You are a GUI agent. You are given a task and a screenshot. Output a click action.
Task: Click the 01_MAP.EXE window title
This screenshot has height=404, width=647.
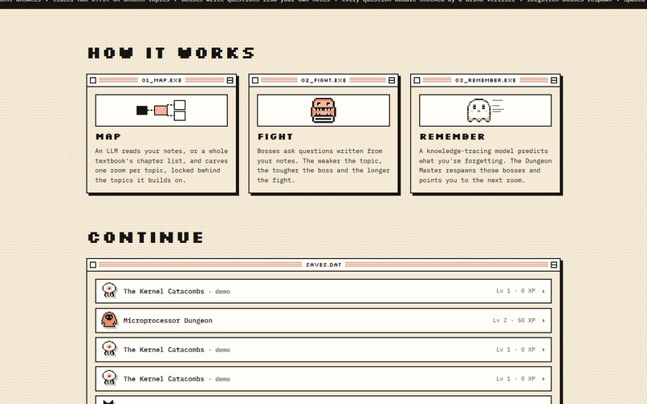click(x=162, y=80)
